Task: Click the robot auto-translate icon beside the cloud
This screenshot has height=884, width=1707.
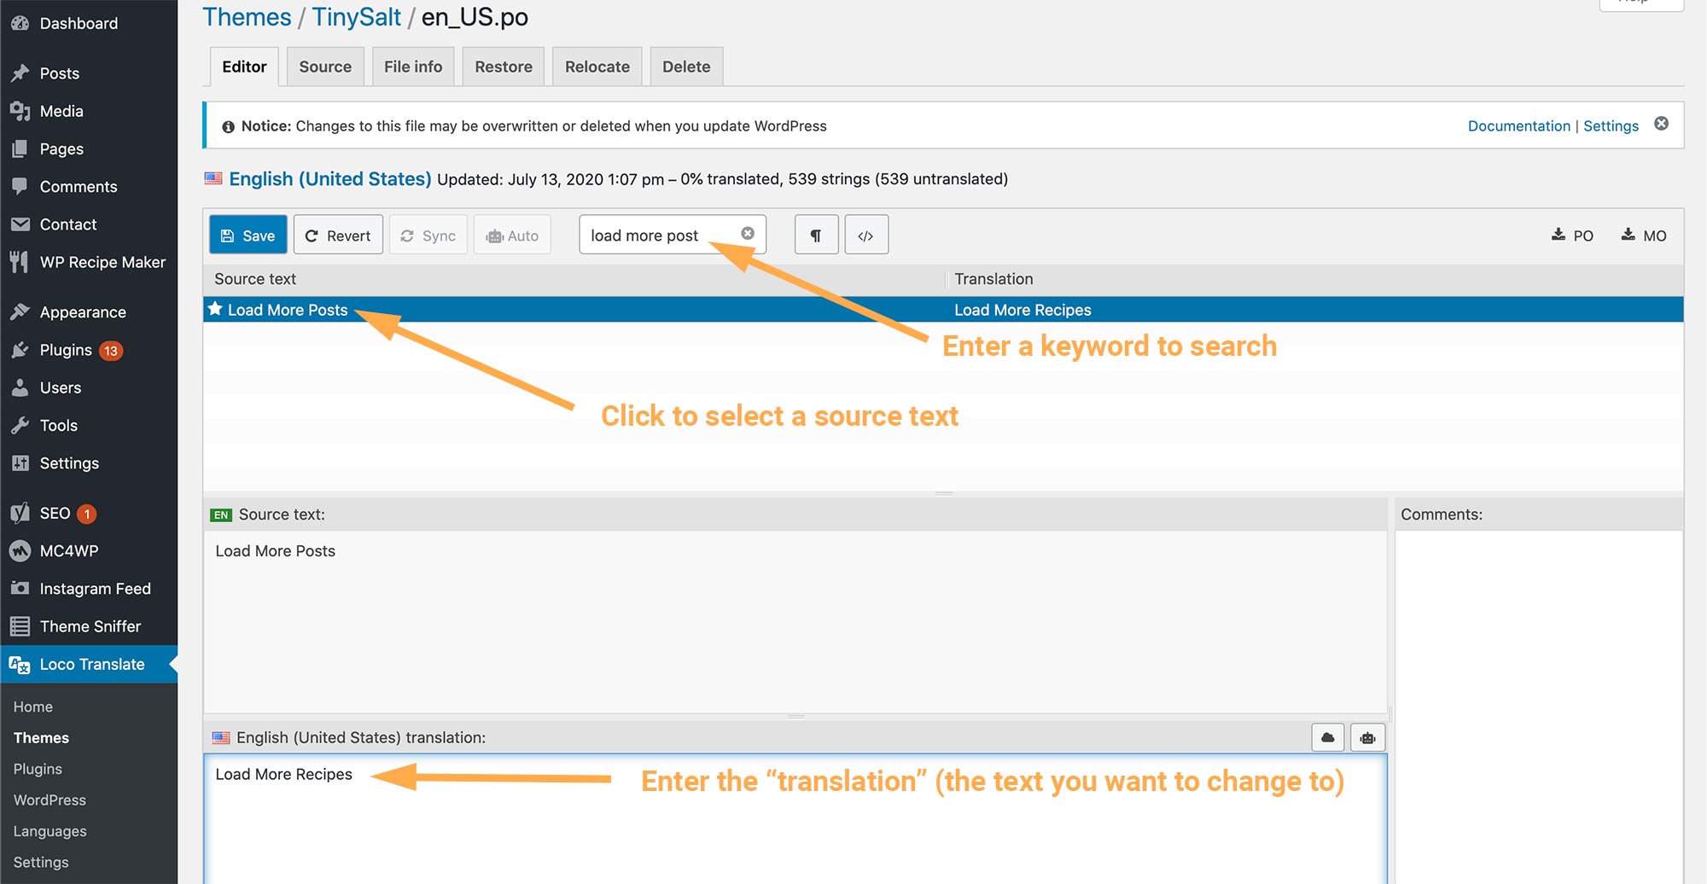Action: pyautogui.click(x=1367, y=737)
